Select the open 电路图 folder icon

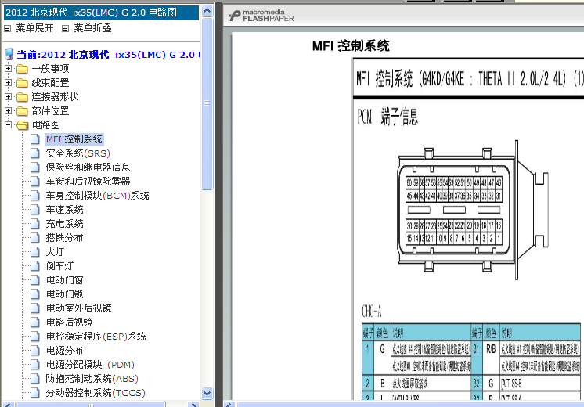(x=23, y=125)
